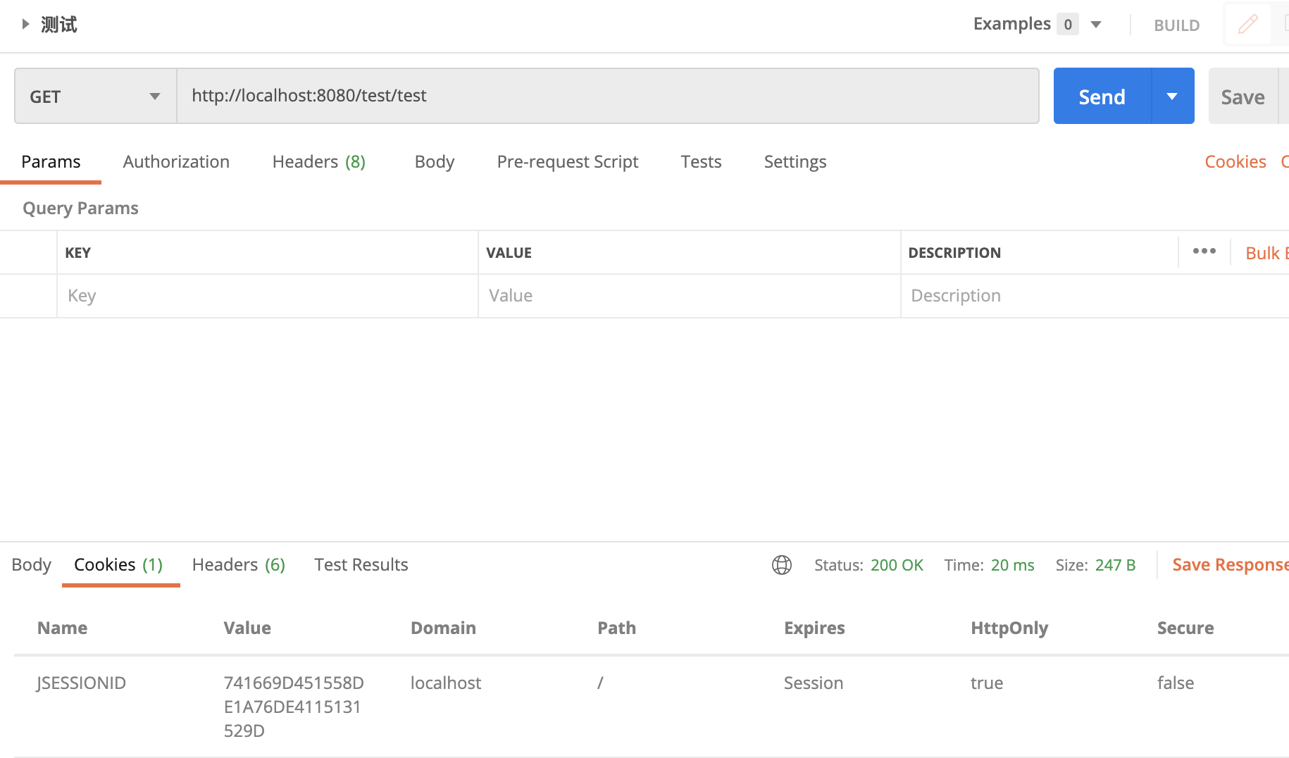Open the Examples dropdown arrow

click(x=1096, y=25)
